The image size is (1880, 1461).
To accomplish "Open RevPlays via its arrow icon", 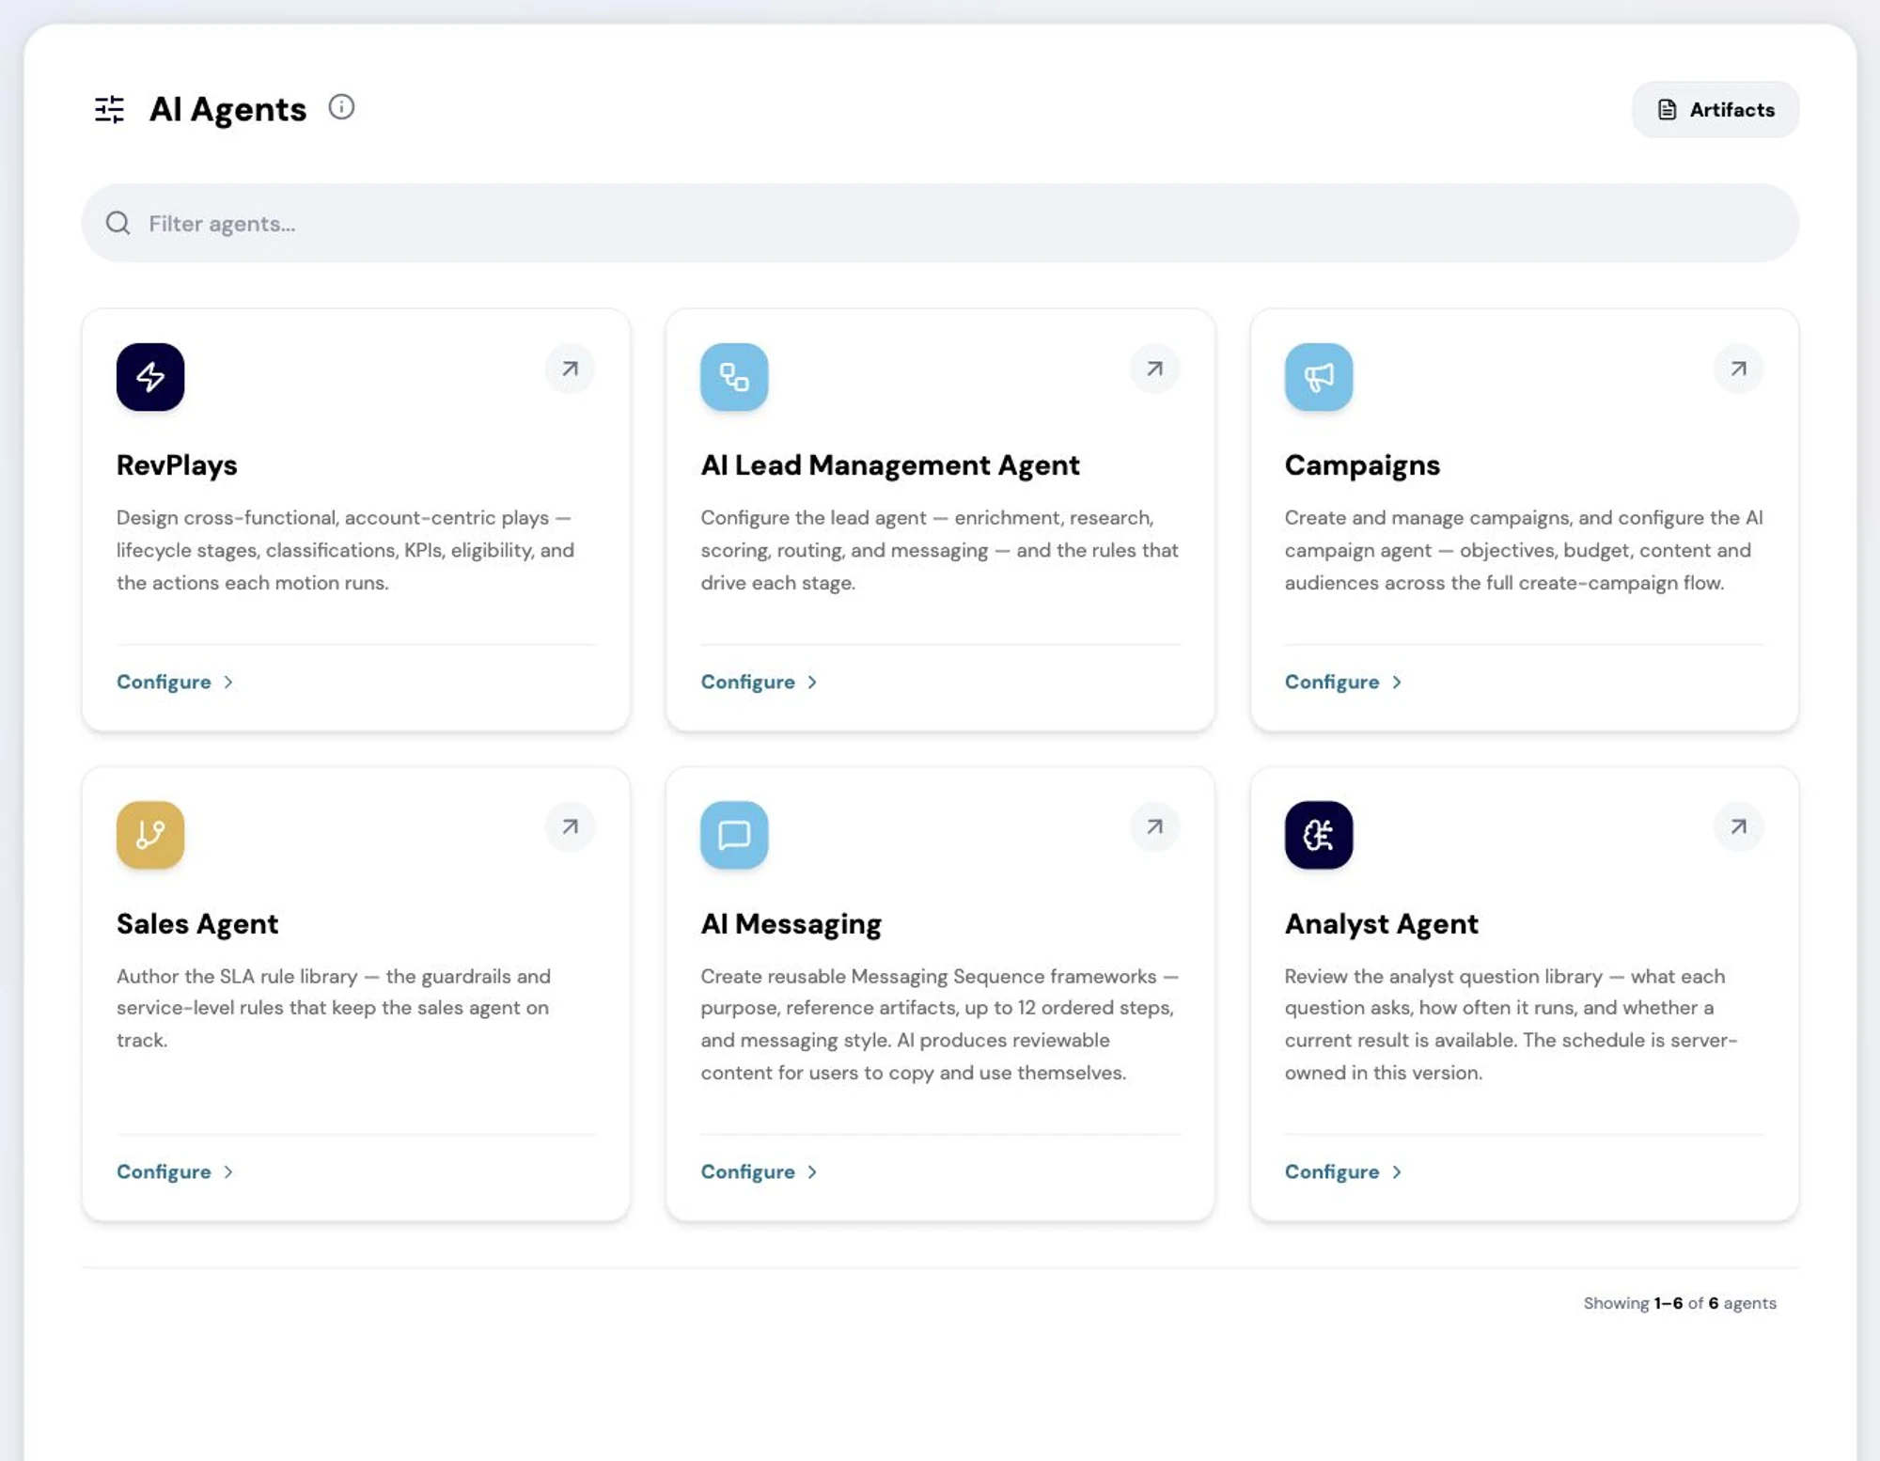I will click(570, 369).
